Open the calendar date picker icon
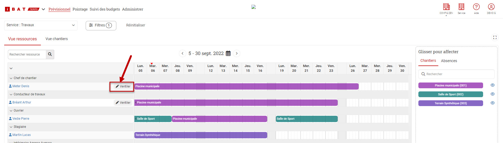The height and width of the screenshot is (143, 503). pyautogui.click(x=228, y=53)
